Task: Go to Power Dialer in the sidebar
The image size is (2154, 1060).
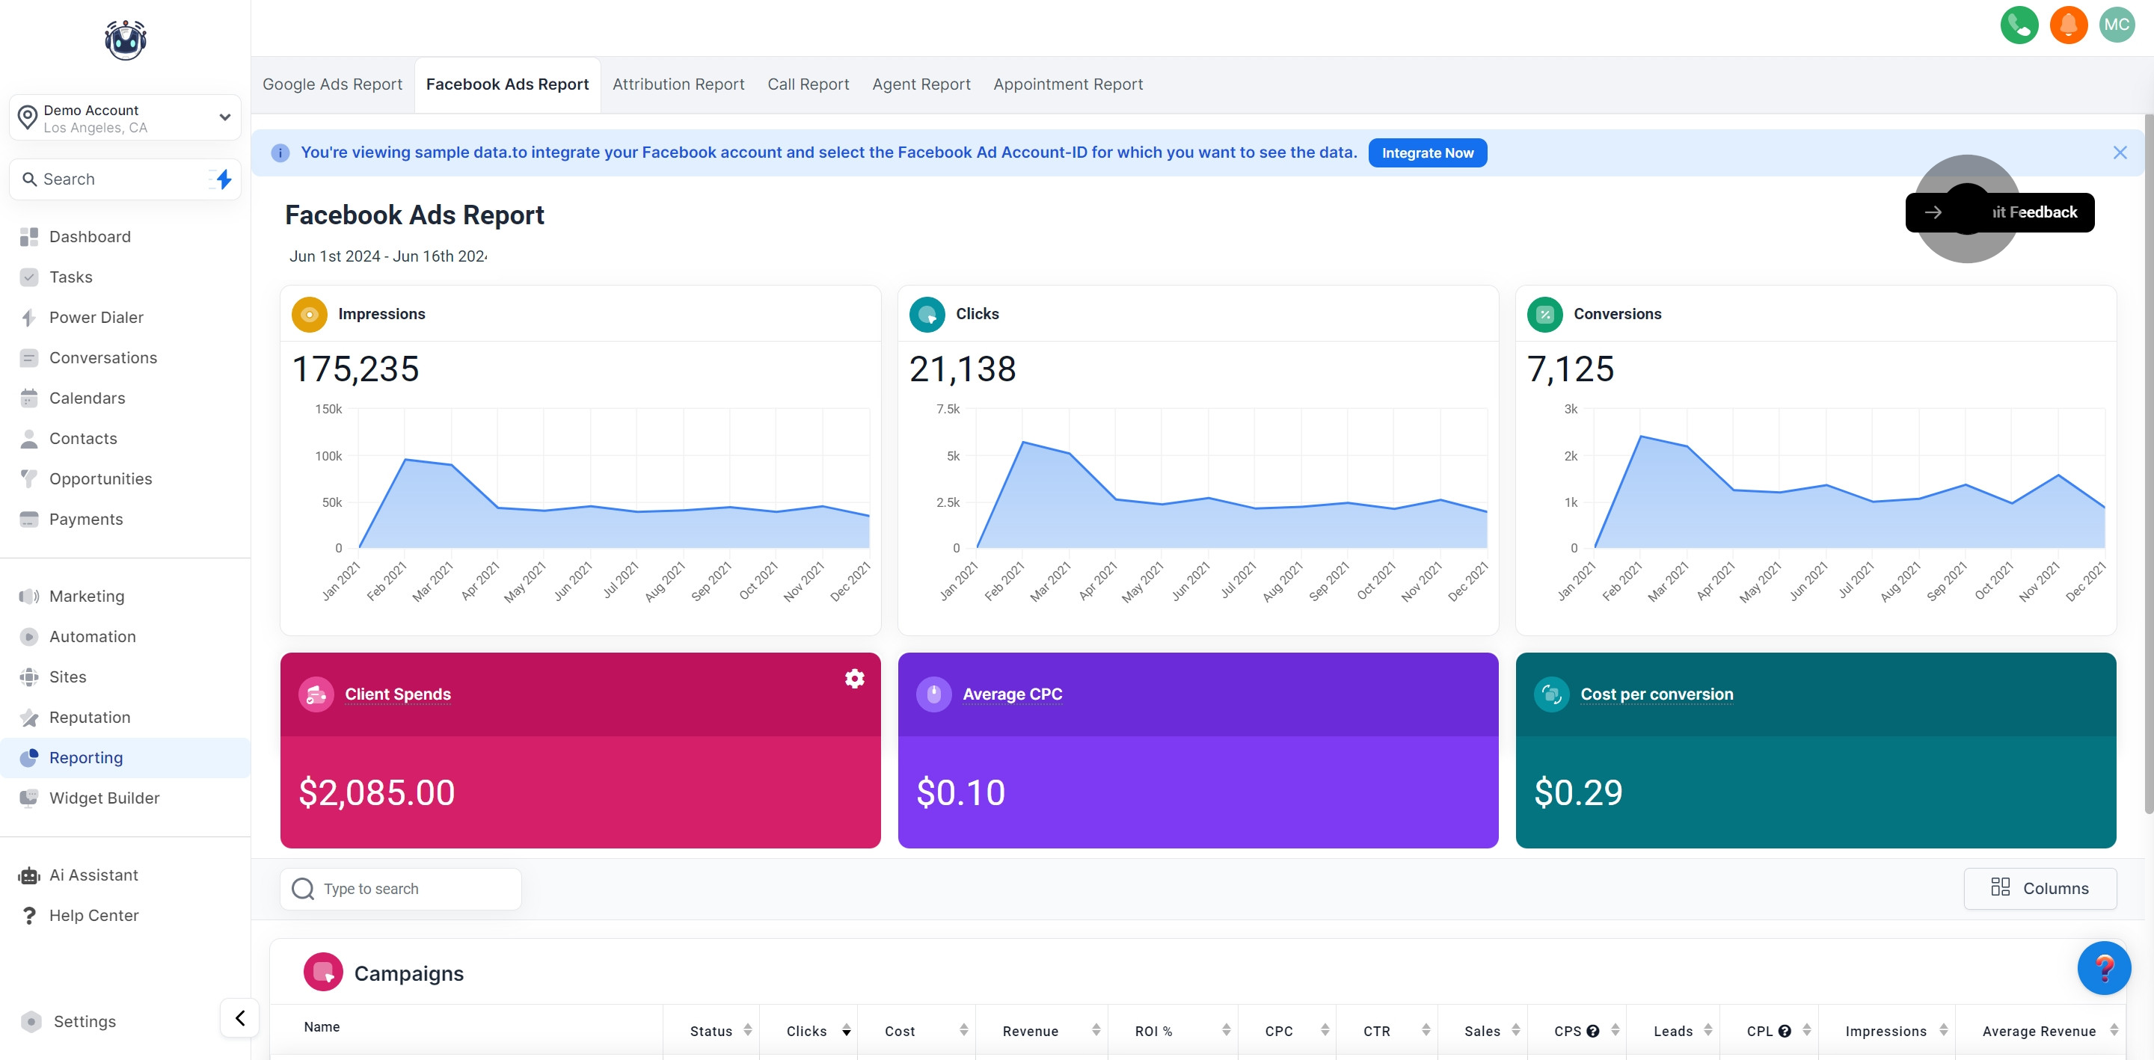Action: pos(96,317)
